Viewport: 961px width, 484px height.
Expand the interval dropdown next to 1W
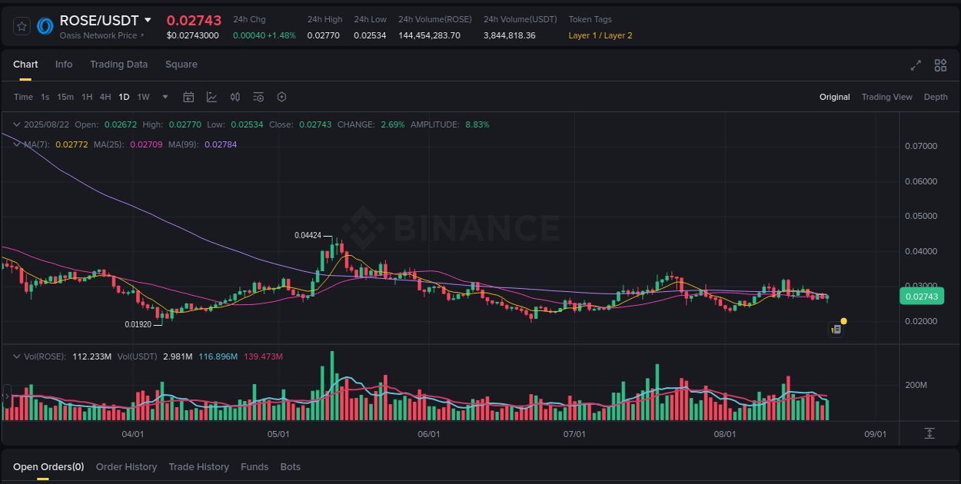pyautogui.click(x=165, y=97)
